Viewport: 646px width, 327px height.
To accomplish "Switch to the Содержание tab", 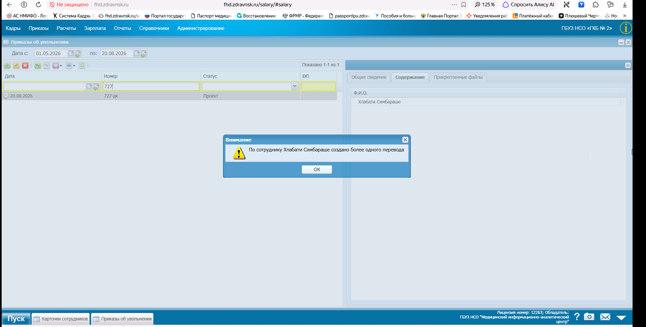I will pyautogui.click(x=410, y=77).
